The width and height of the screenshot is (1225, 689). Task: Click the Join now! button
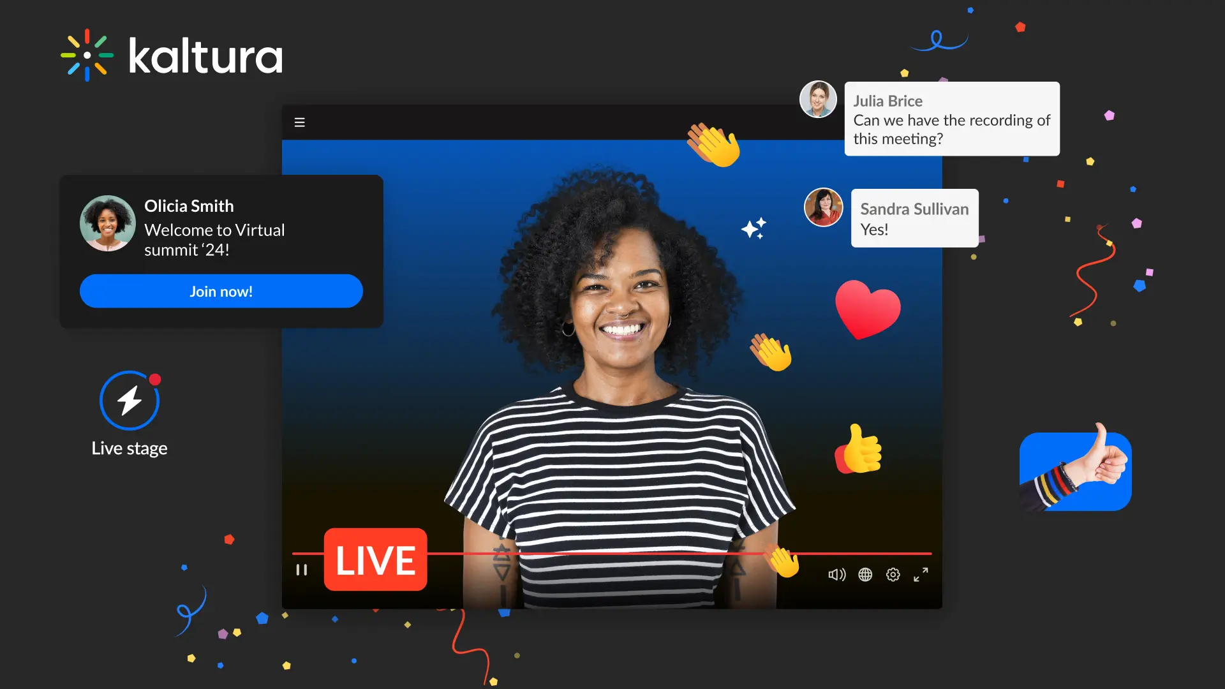(x=221, y=292)
